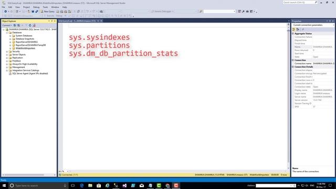
Task: Open the Tools menu
Action: click(45, 7)
